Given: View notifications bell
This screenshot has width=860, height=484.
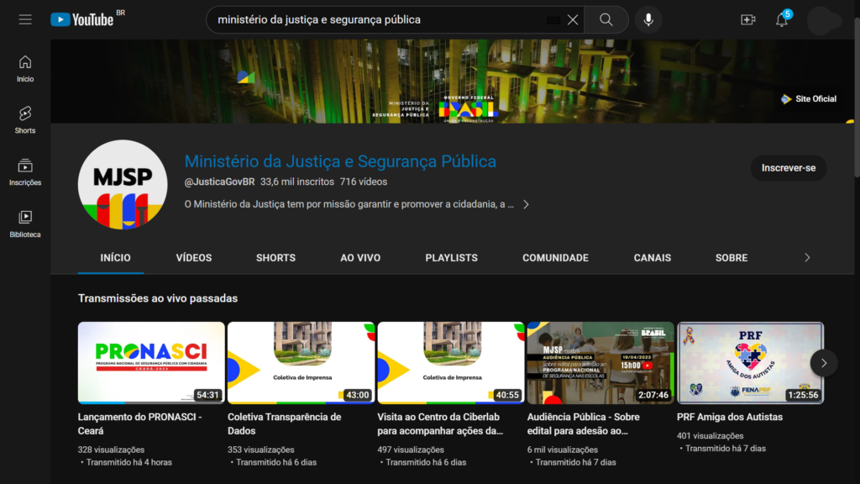Looking at the screenshot, I should pyautogui.click(x=782, y=20).
